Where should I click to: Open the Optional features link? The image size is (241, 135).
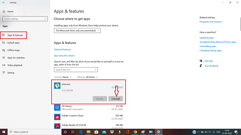pos(63,49)
